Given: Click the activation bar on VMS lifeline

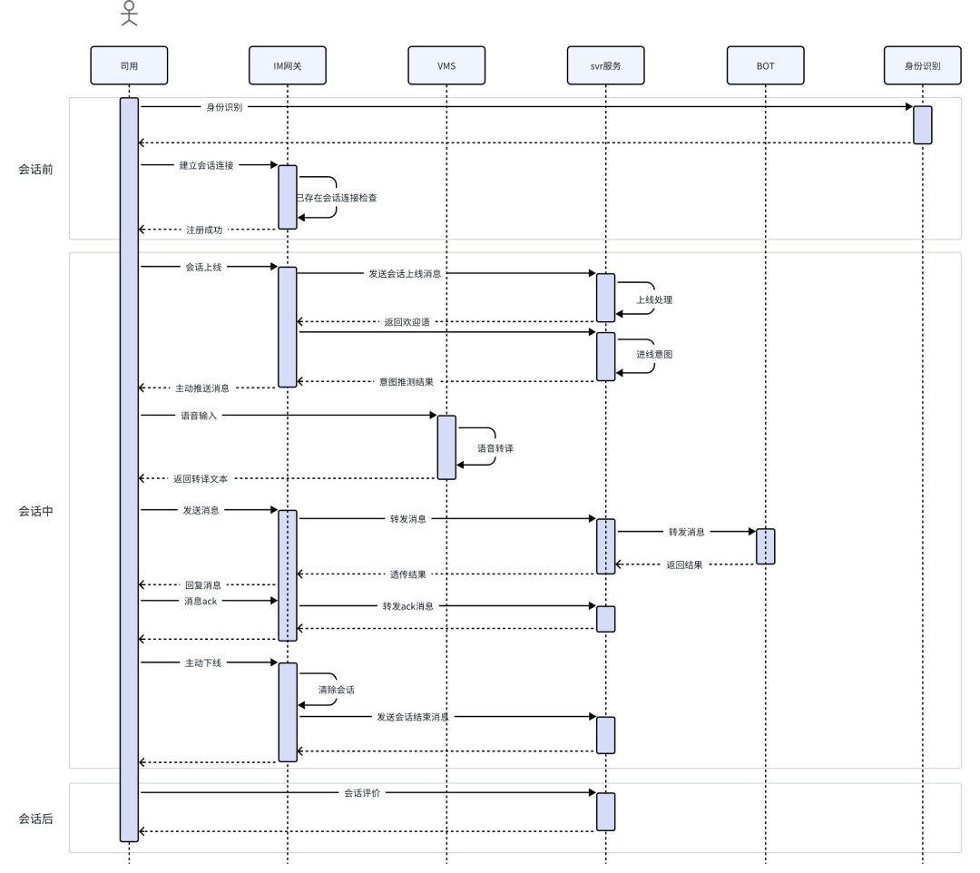Looking at the screenshot, I should tap(446, 447).
